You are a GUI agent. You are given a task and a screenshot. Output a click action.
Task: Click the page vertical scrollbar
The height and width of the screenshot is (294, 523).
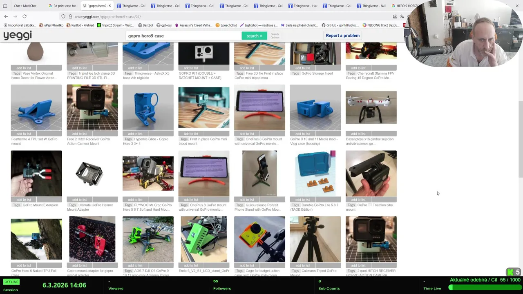pyautogui.click(x=521, y=139)
